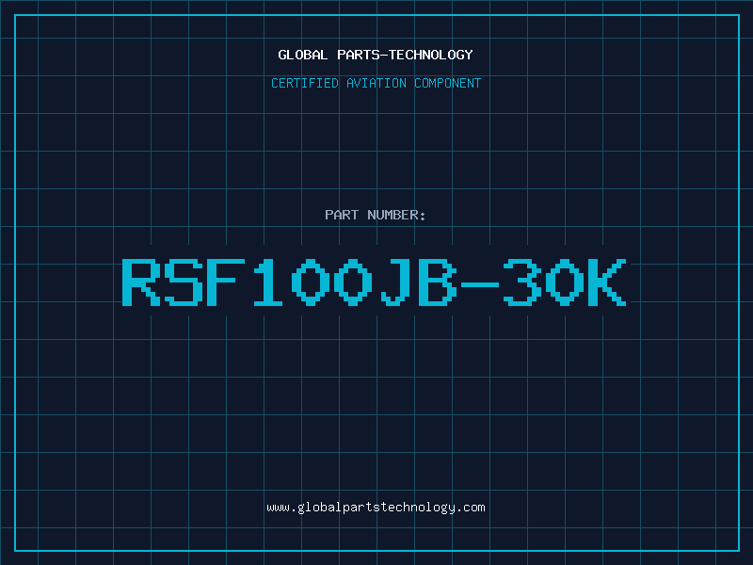Viewport: 753px width, 565px height.
Task: Click the letter S in the part number
Action: click(x=184, y=282)
